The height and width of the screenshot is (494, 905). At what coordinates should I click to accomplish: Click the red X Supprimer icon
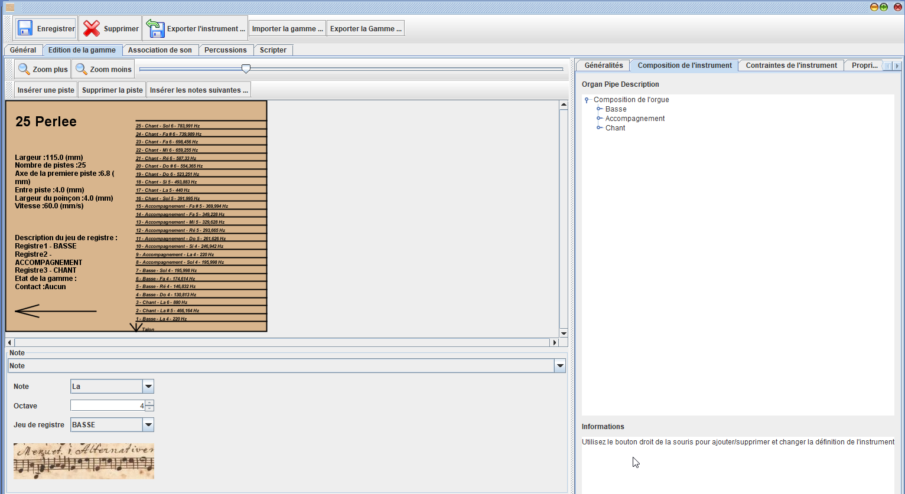click(92, 28)
